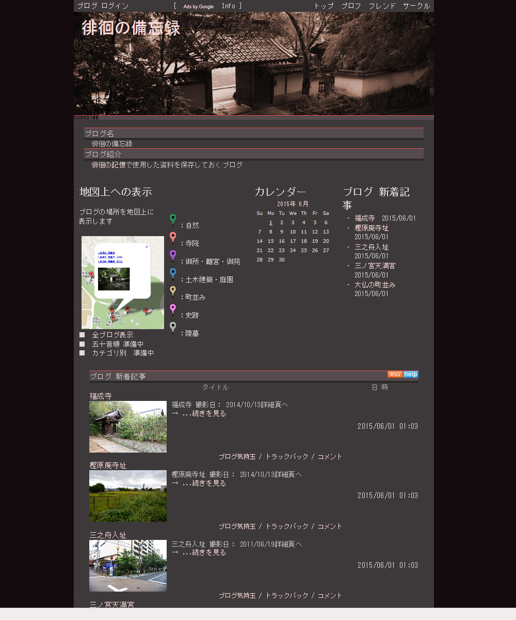Click the red 寺院 map pin icon

(x=173, y=238)
